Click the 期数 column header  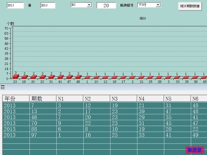(43, 99)
